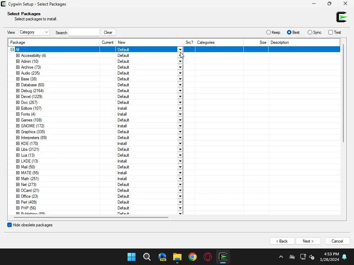Collapse the All tree node
Image resolution: width=354 pixels, height=265 pixels.
[x=12, y=50]
